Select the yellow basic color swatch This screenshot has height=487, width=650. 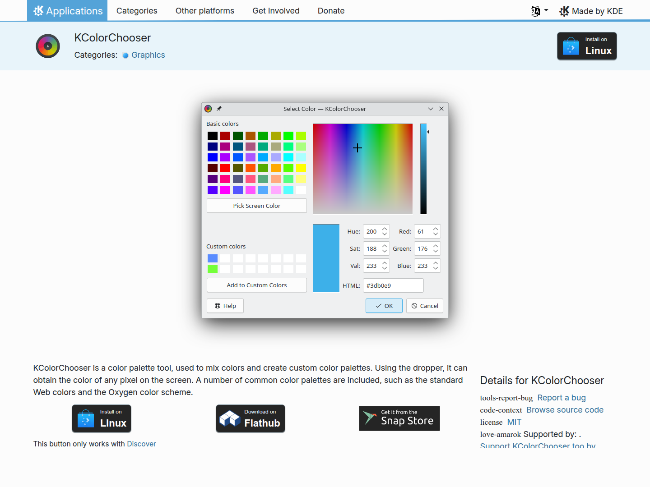tap(301, 168)
